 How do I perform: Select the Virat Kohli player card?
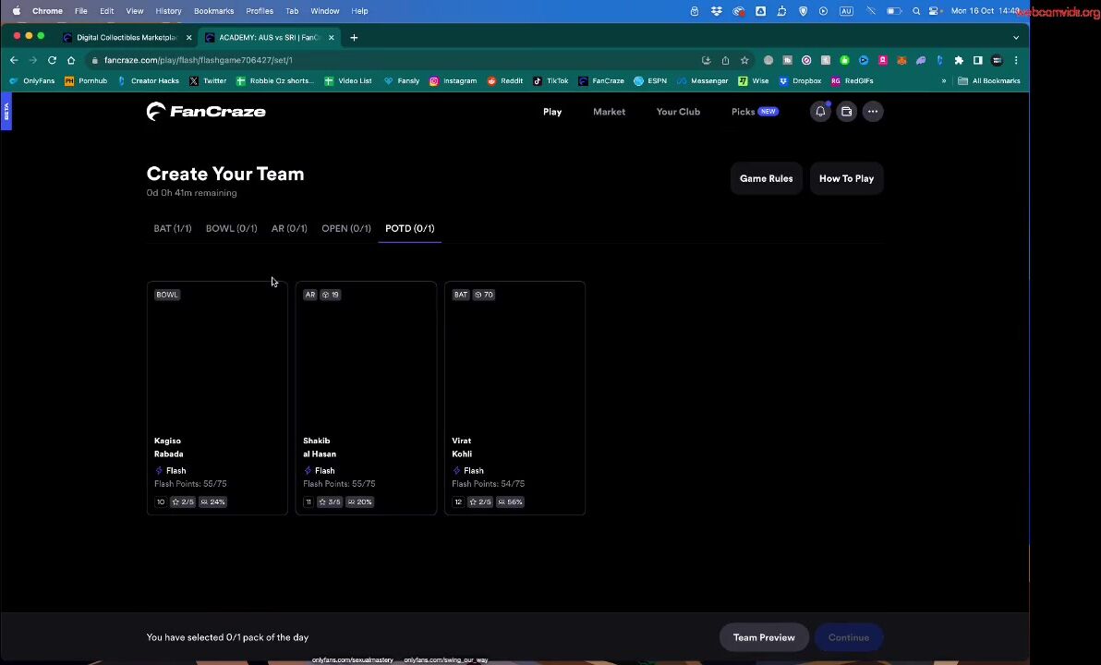tap(514, 397)
